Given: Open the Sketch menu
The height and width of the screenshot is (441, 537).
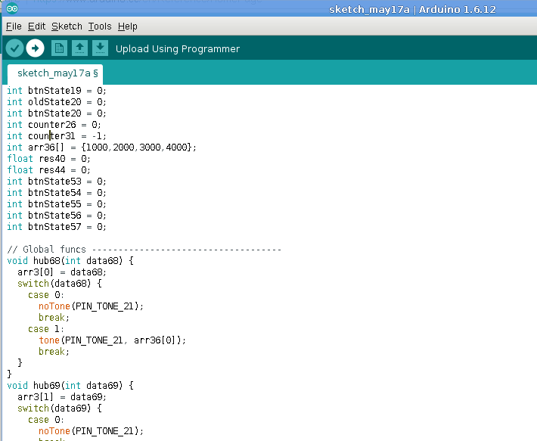Looking at the screenshot, I should click(x=67, y=26).
